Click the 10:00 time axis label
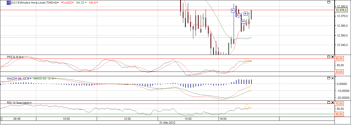The image size is (351, 129). click(x=66, y=119)
